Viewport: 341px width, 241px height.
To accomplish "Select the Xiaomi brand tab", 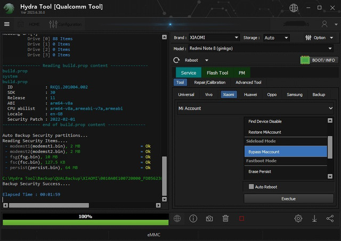I will [229, 95].
